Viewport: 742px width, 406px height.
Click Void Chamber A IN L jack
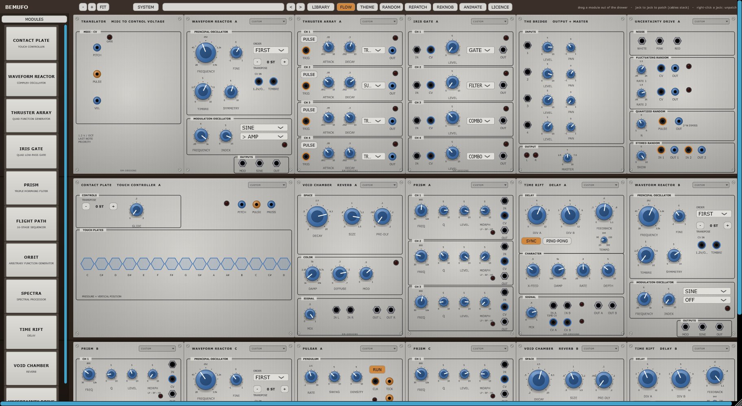(336, 310)
